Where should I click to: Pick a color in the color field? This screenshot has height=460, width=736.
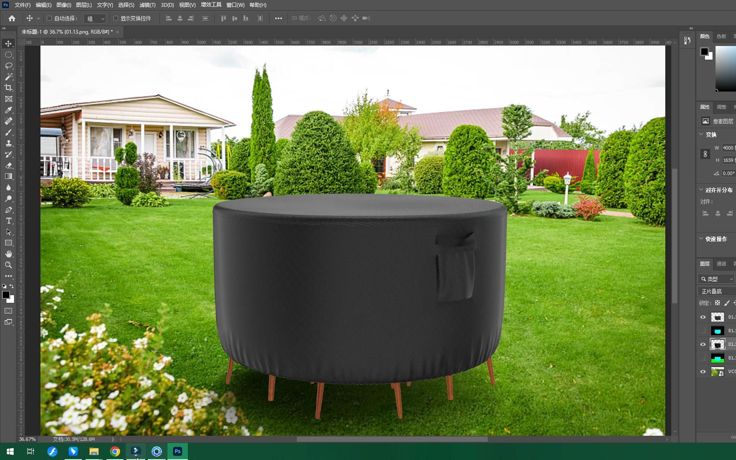coord(725,68)
